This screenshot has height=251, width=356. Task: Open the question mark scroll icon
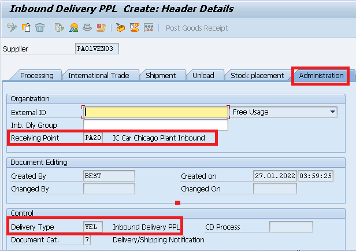pos(135,28)
